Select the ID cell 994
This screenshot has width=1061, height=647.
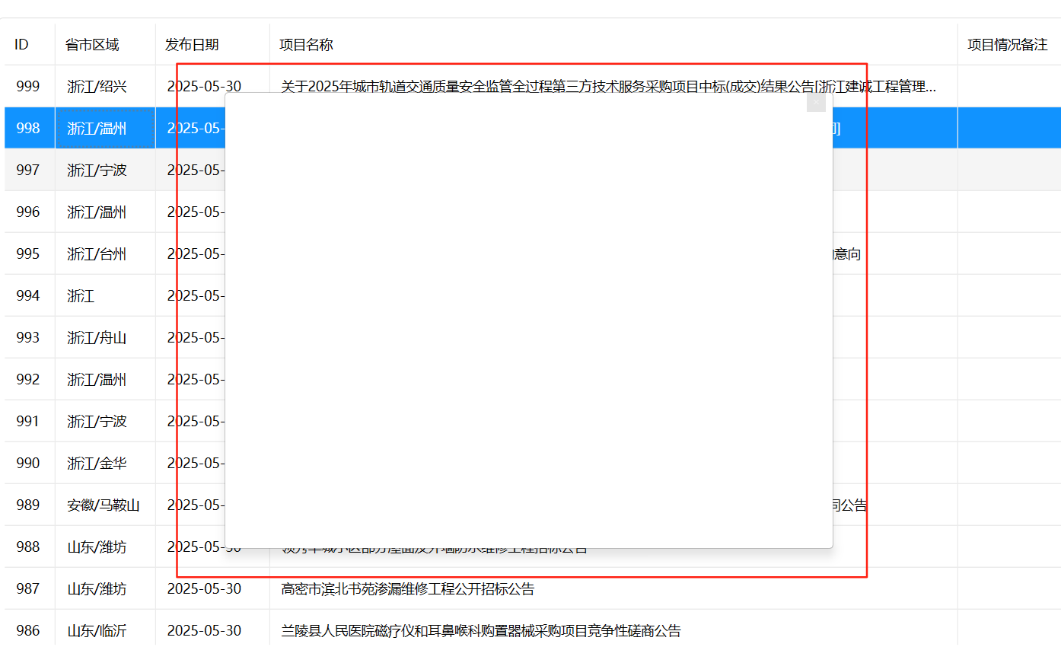click(x=28, y=295)
